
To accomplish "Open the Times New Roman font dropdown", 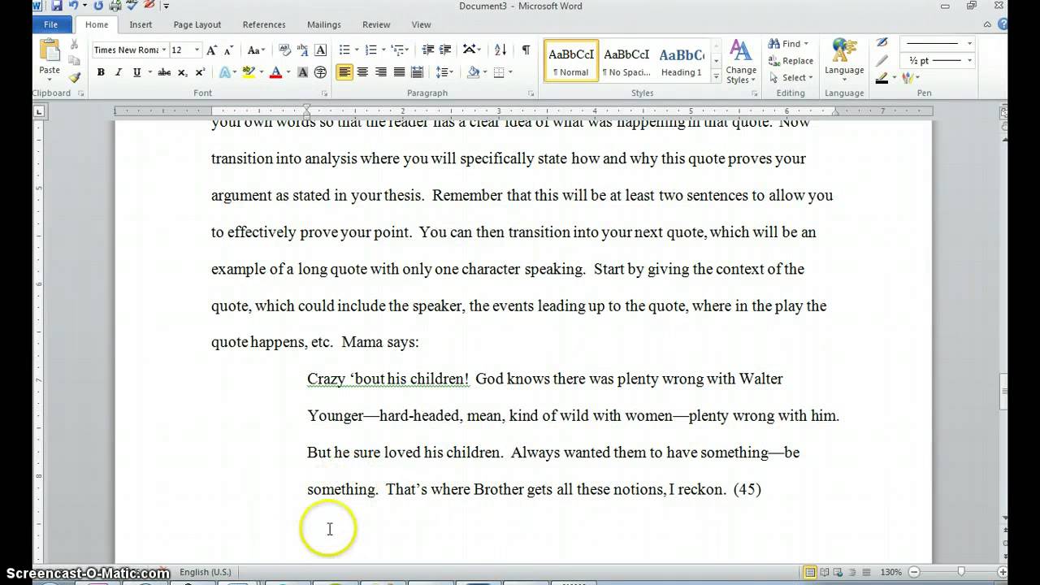I will click(163, 50).
